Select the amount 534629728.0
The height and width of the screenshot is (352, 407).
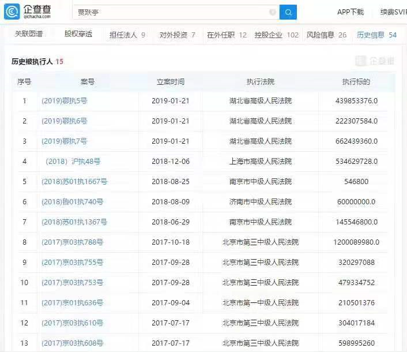356,162
